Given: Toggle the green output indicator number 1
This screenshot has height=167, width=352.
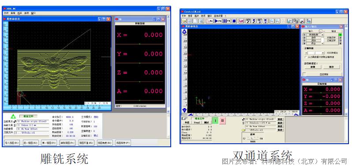Looking at the screenshot, I should (x=340, y=35).
